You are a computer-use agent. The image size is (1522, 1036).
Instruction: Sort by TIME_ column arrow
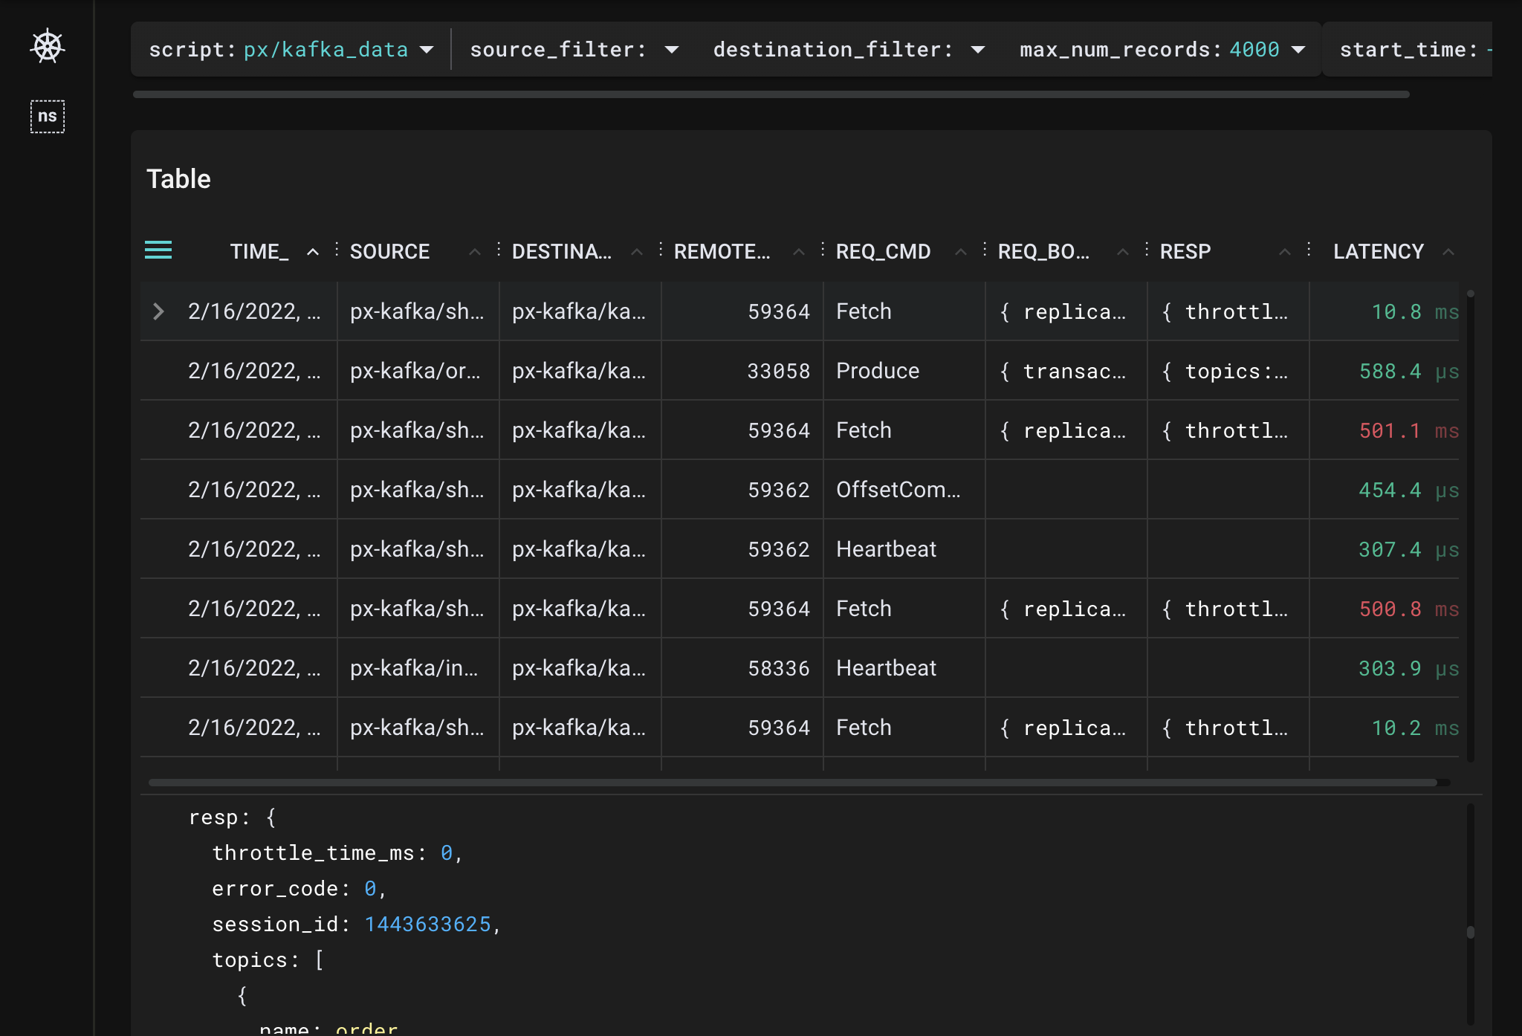point(313,252)
